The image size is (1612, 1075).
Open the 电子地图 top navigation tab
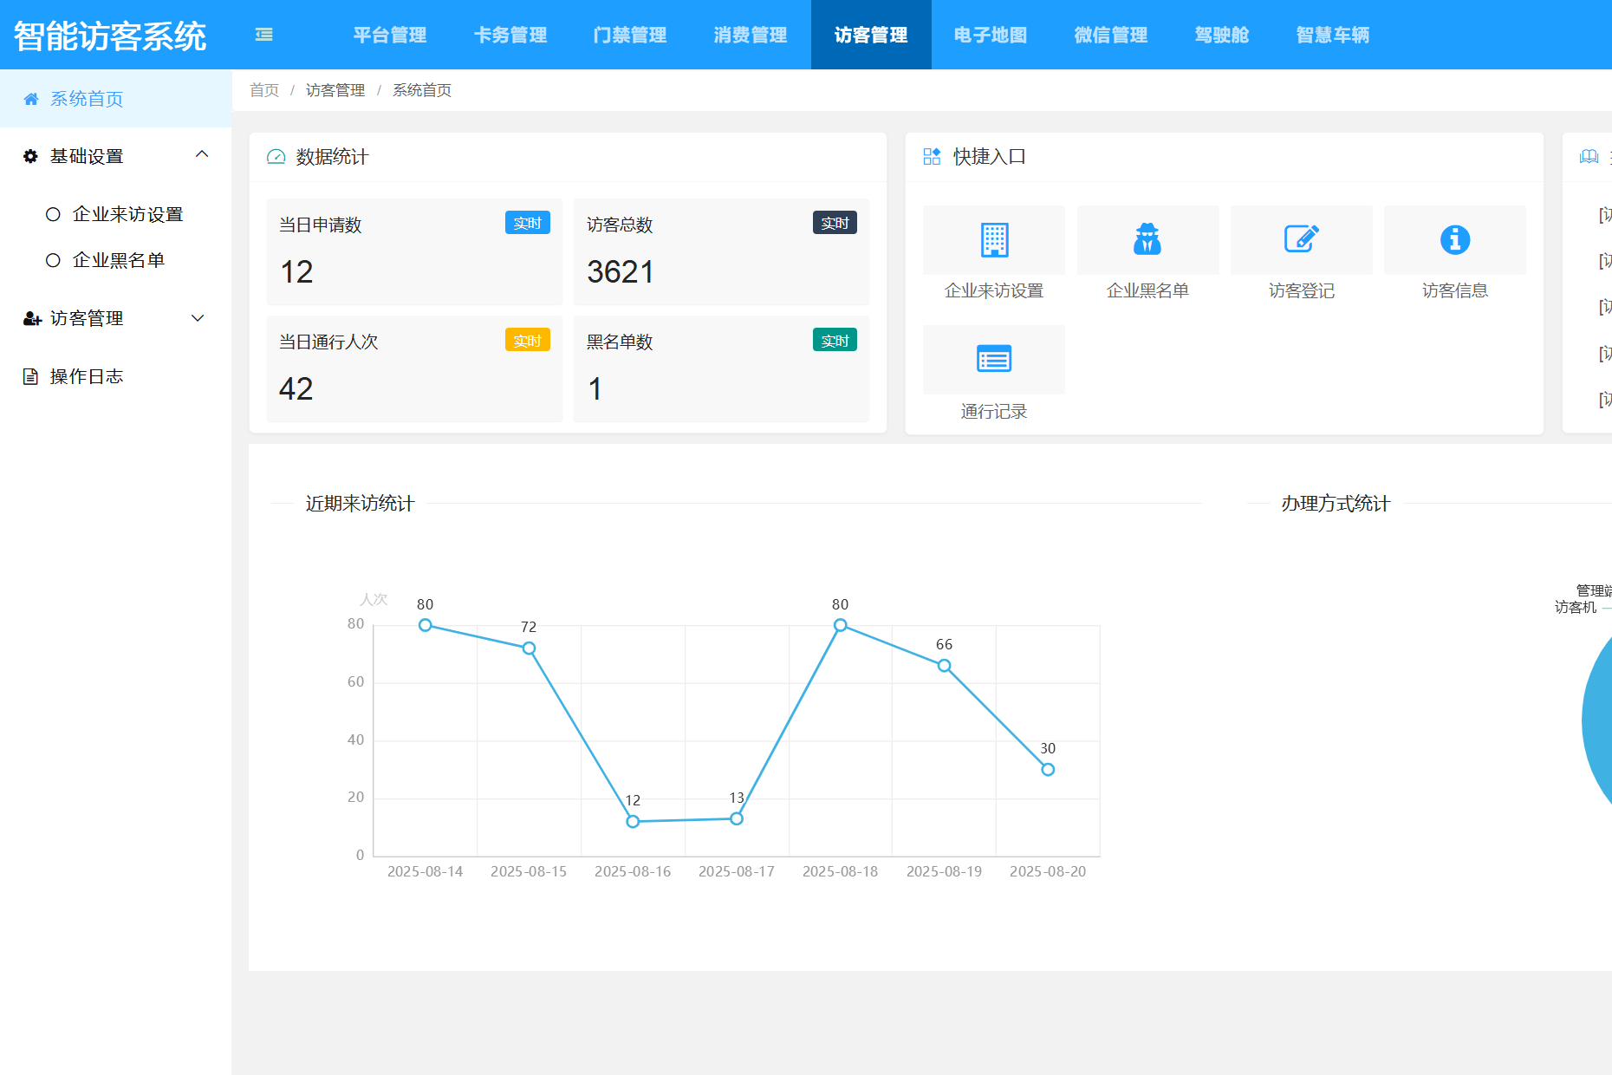(x=991, y=35)
